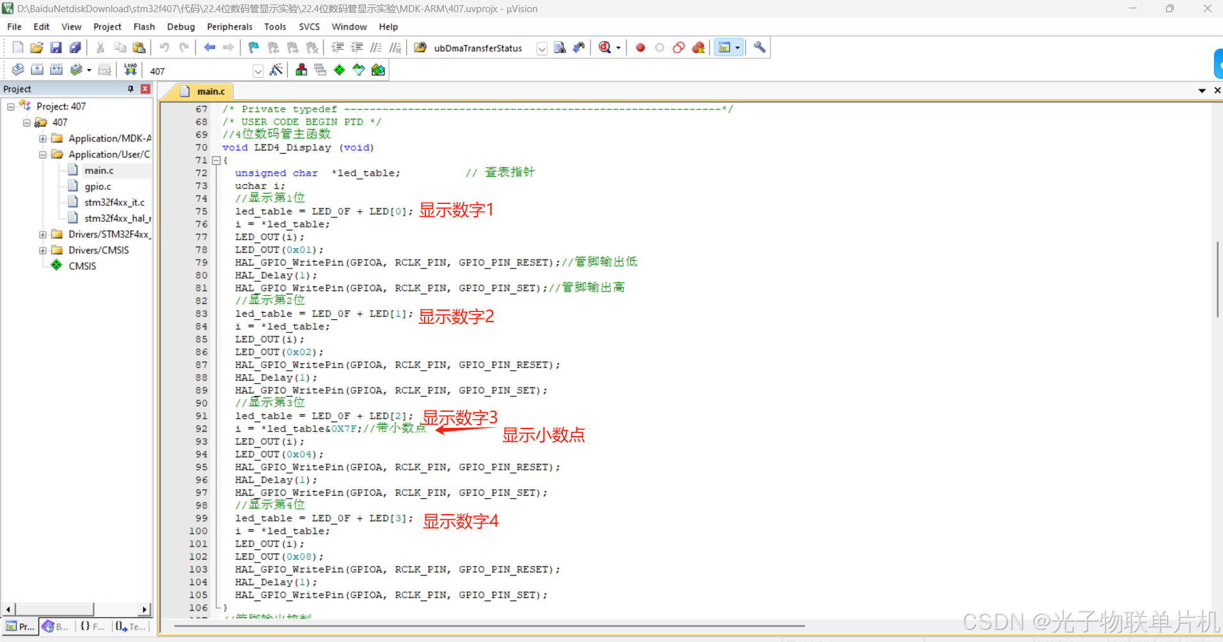The width and height of the screenshot is (1223, 642).
Task: Open Configuration with the wrench icon
Action: 759,47
